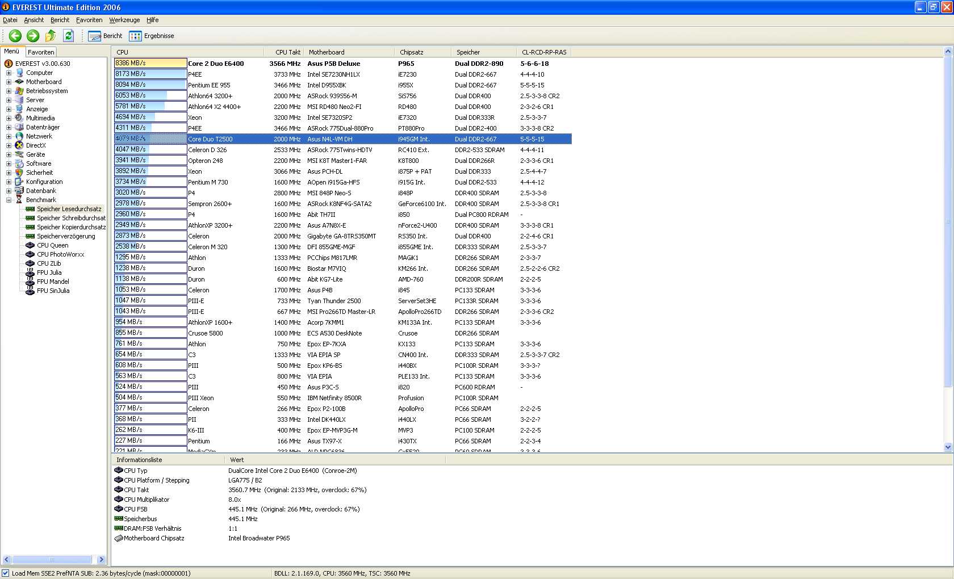Image resolution: width=954 pixels, height=579 pixels.
Task: Open the Werkzeuge menu
Action: [124, 20]
